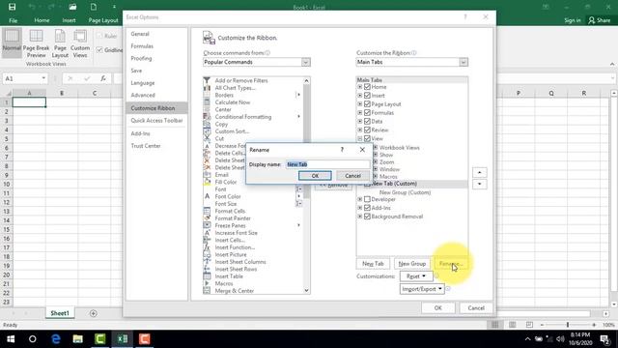Open Windows Start menu
618x348 pixels.
click(11, 339)
